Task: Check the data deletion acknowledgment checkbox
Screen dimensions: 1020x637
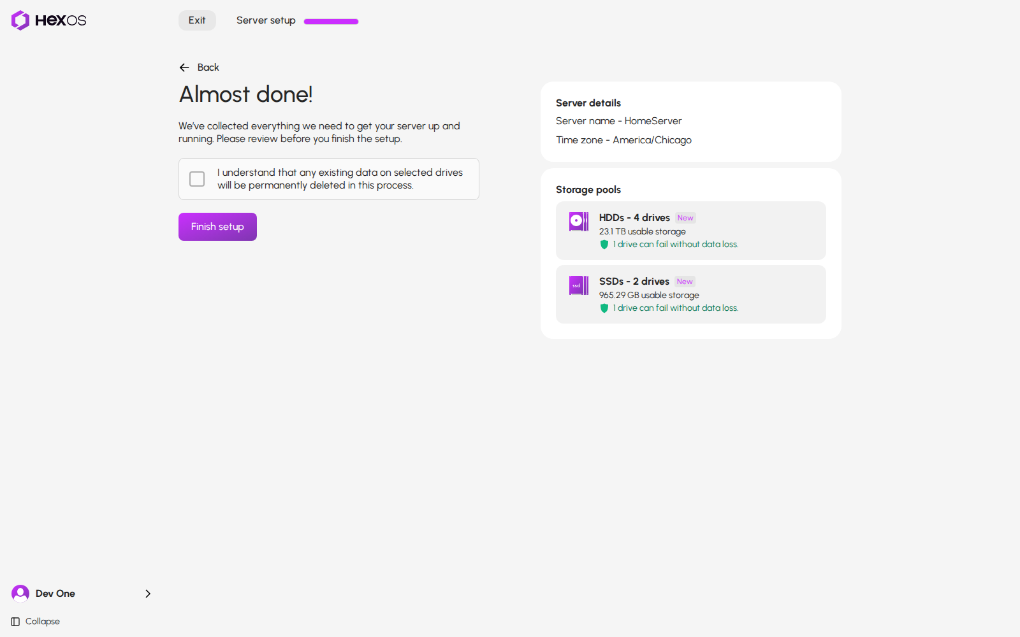Action: pos(197,179)
